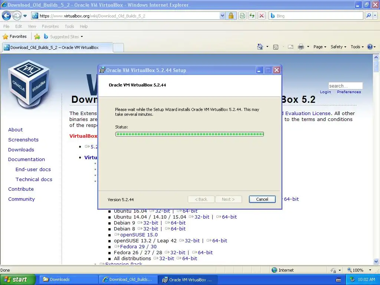Click Add to Favorites Bar icon
380x285 pixels.
click(x=37, y=37)
